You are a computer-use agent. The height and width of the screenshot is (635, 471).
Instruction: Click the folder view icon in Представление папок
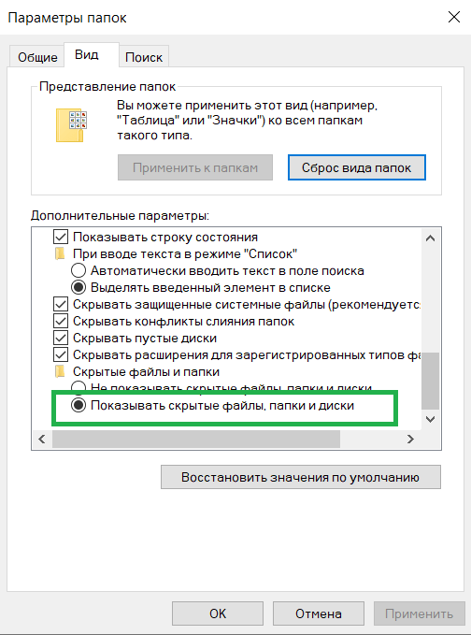point(72,125)
